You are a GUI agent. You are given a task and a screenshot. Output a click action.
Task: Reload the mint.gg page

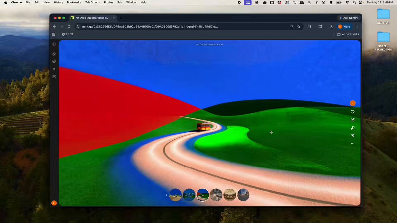69,27
